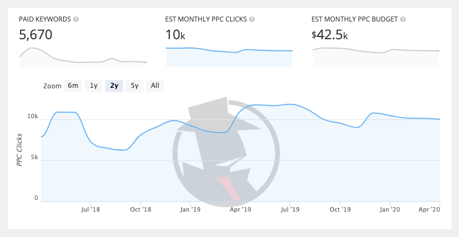Select the 1y zoom range
Viewport: 459px width, 237px height.
[x=94, y=86]
